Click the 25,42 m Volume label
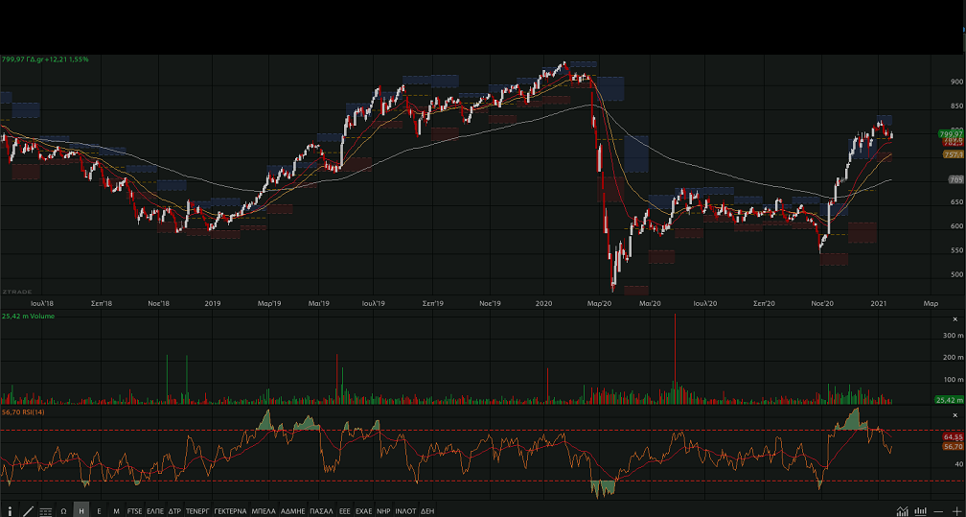Screen dimensions: 966x517 click(x=29, y=316)
